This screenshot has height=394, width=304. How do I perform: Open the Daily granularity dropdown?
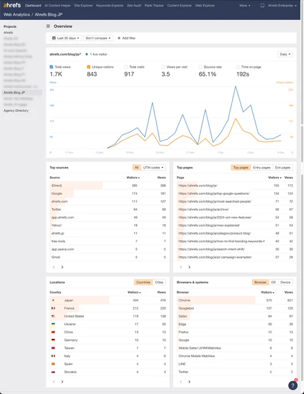(285, 54)
